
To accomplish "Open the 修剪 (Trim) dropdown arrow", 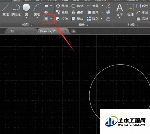I will (x=102, y=6).
